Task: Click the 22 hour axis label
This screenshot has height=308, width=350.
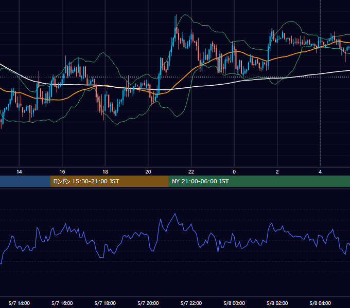Action: coord(191,172)
